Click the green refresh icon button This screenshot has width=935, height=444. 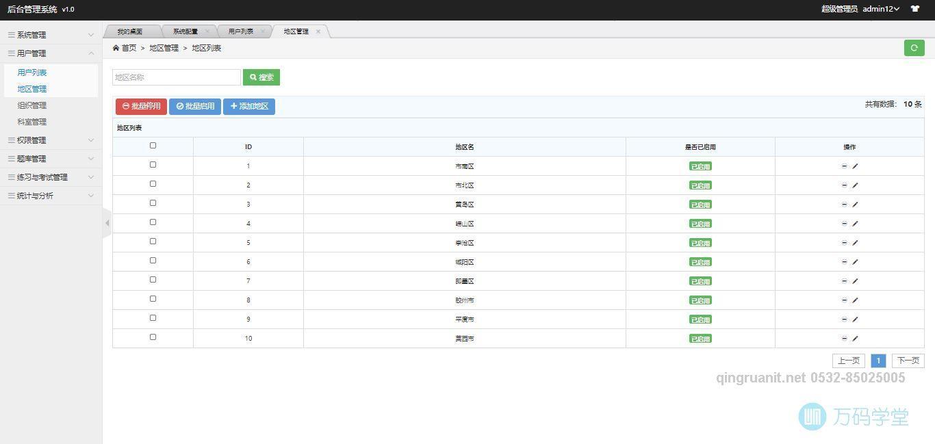click(x=914, y=48)
